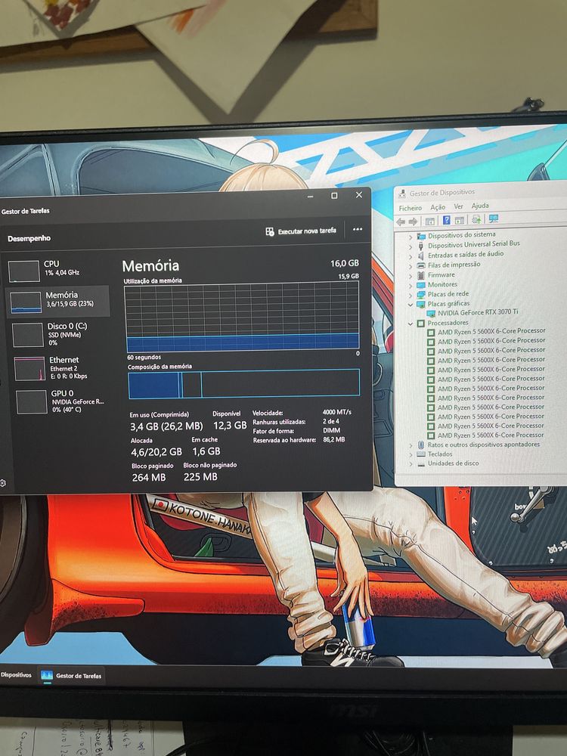The width and height of the screenshot is (567, 756).
Task: Click the Composição da memória bar
Action: pyautogui.click(x=244, y=384)
